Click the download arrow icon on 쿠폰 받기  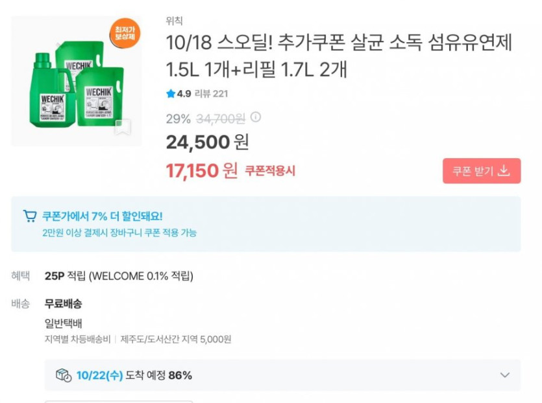(x=504, y=171)
